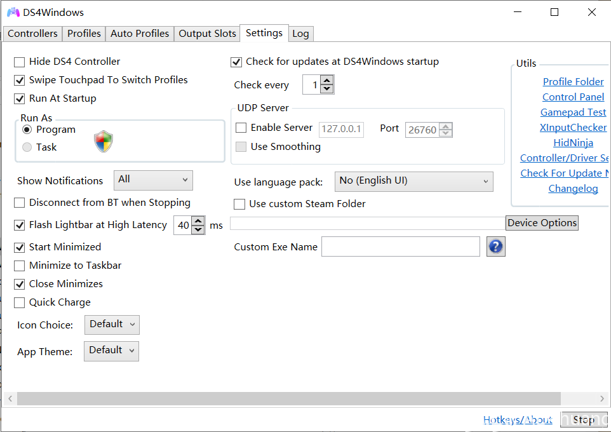Open the Auto Profiles tab
611x432 pixels.
coord(140,34)
